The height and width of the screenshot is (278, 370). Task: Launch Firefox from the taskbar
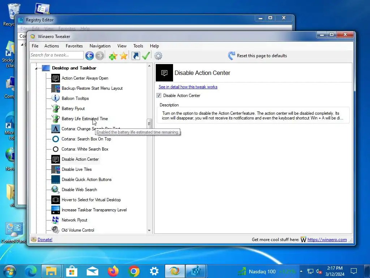coord(113,271)
